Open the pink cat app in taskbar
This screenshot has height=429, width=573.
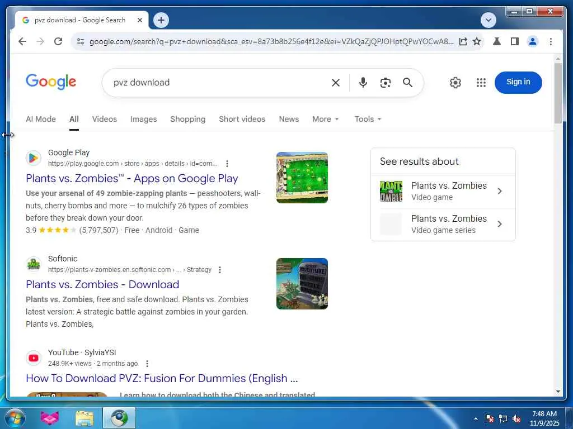[x=49, y=418]
